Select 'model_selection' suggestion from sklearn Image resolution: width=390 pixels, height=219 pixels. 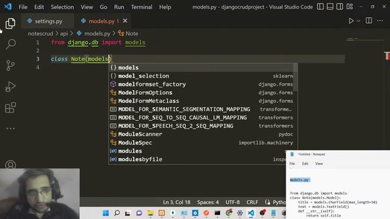coord(201,76)
